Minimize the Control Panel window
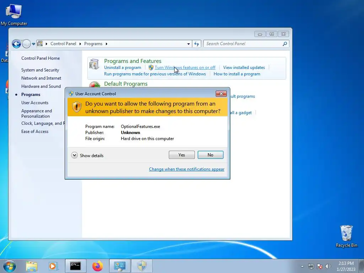Image resolution: width=364 pixels, height=273 pixels. [260, 34]
